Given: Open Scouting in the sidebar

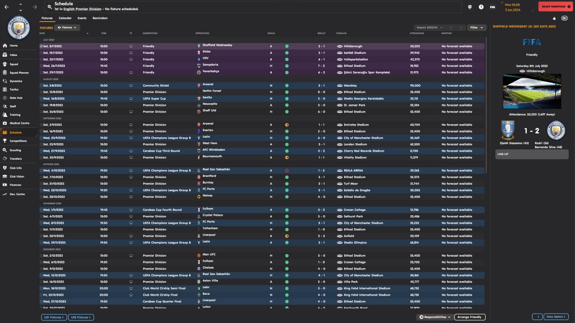Looking at the screenshot, I should [19, 150].
